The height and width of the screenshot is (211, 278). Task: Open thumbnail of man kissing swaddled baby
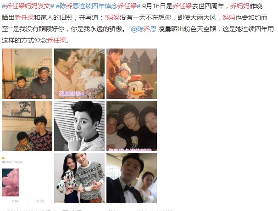coord(79,74)
